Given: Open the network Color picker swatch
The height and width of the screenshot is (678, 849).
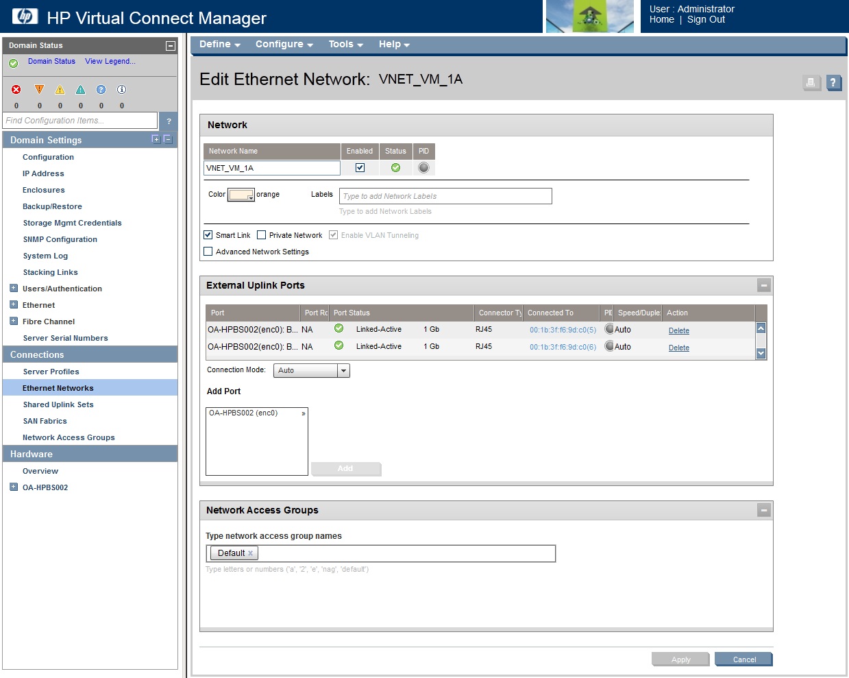Looking at the screenshot, I should click(241, 195).
